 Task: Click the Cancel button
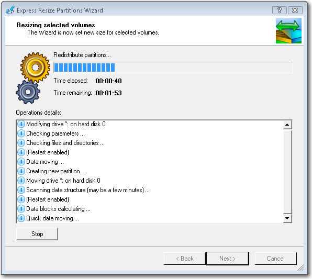[275, 258]
